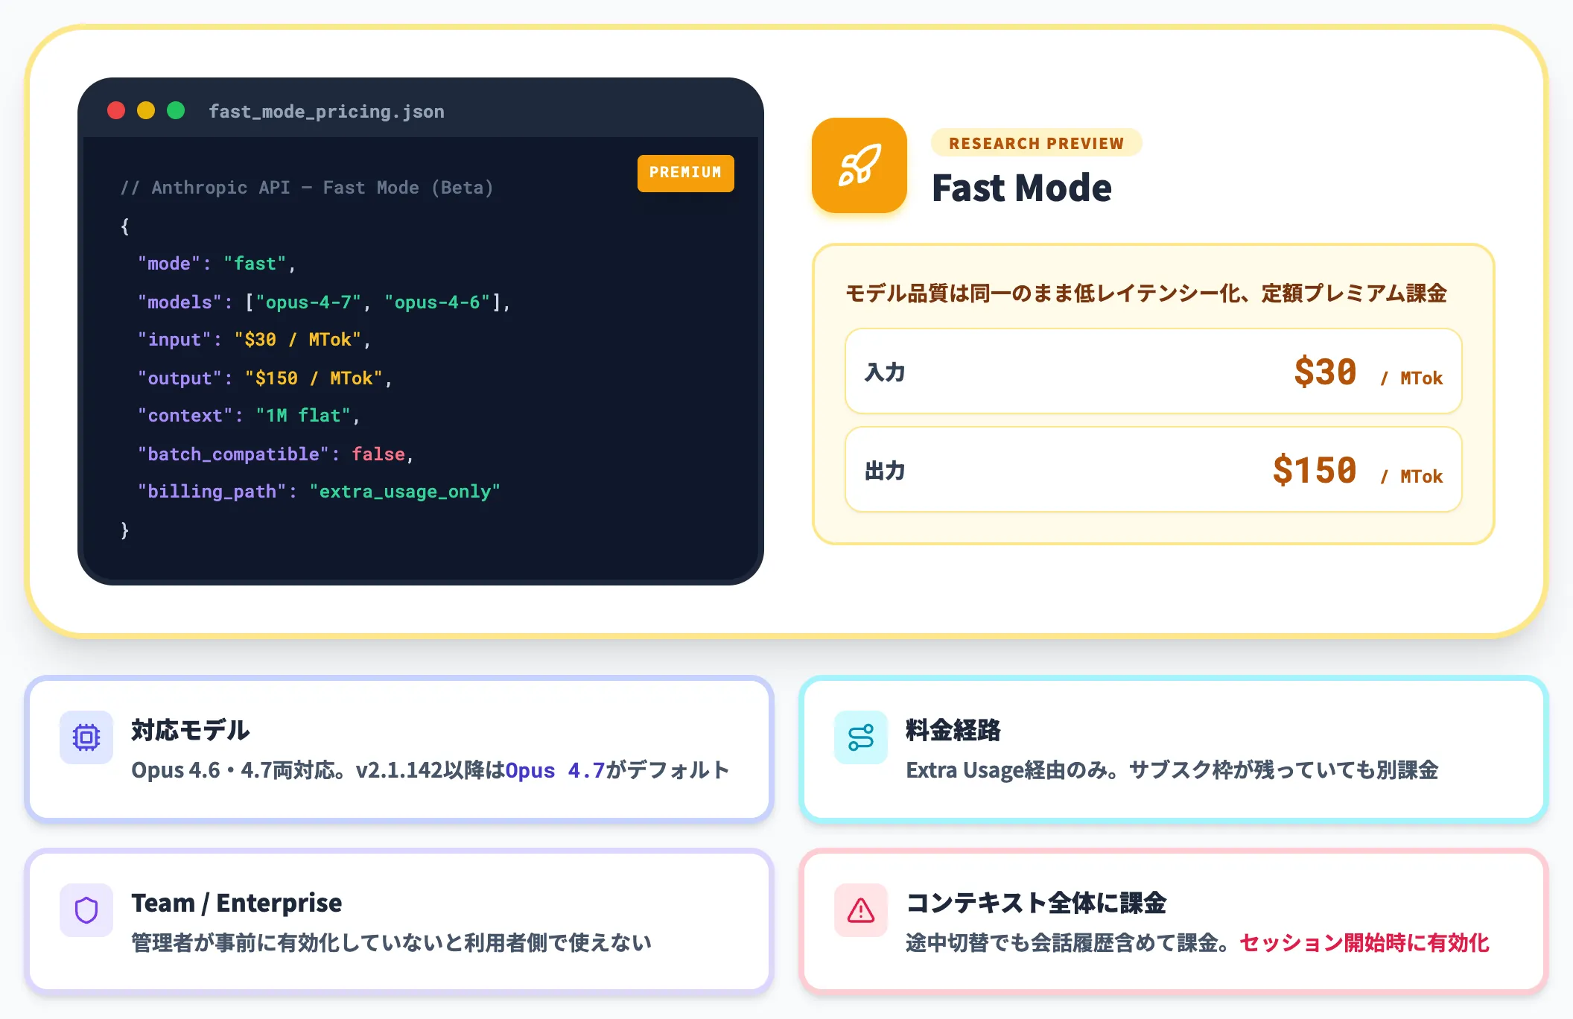Click the $30 input price value
The width and height of the screenshot is (1573, 1019).
(x=1325, y=371)
